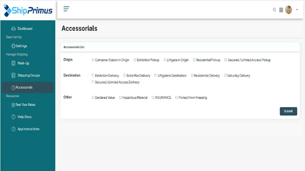Check the INSURANCE option
The height and width of the screenshot is (171, 305).
[153, 97]
